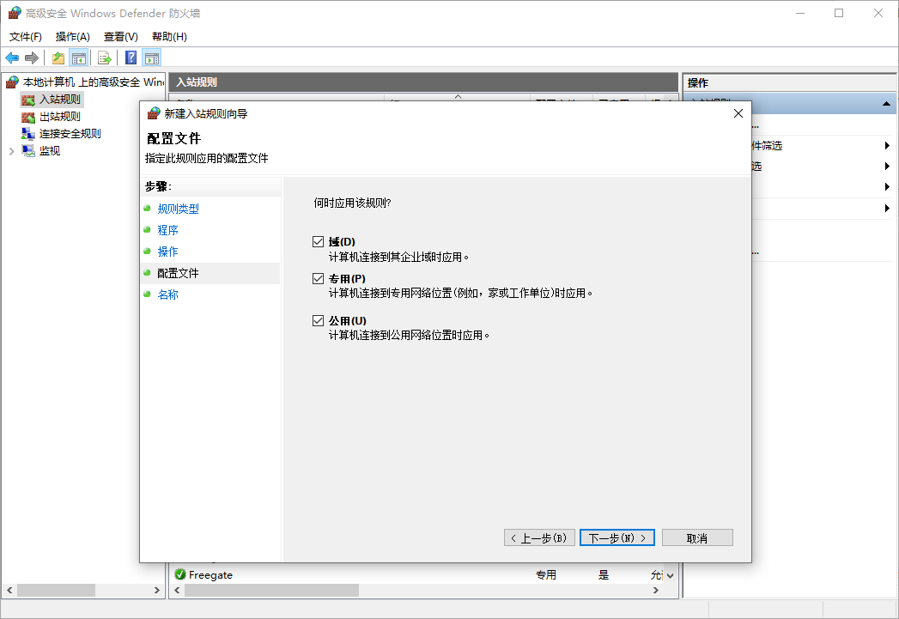Click the Export list toolbar icon
This screenshot has height=619, width=899.
pyautogui.click(x=105, y=58)
